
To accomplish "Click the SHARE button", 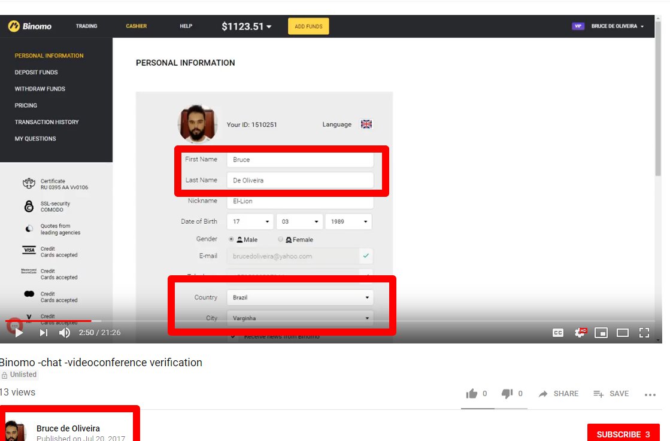I will click(559, 394).
